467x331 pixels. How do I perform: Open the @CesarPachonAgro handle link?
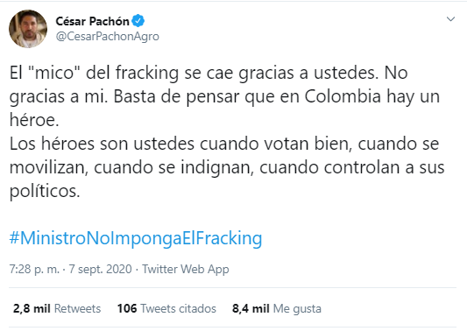pyautogui.click(x=108, y=36)
